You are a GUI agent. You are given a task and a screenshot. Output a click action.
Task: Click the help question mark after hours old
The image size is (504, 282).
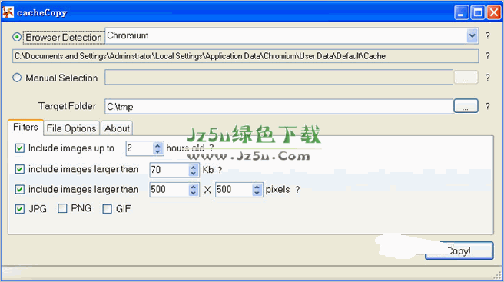click(x=211, y=148)
